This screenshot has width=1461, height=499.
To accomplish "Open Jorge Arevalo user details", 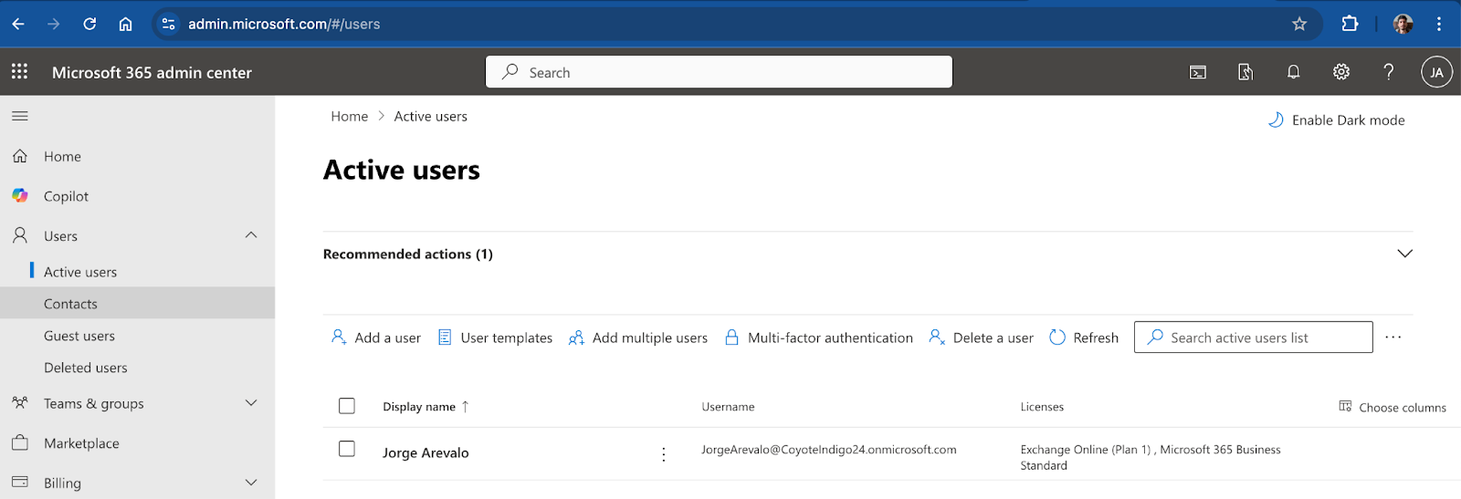I will point(426,453).
